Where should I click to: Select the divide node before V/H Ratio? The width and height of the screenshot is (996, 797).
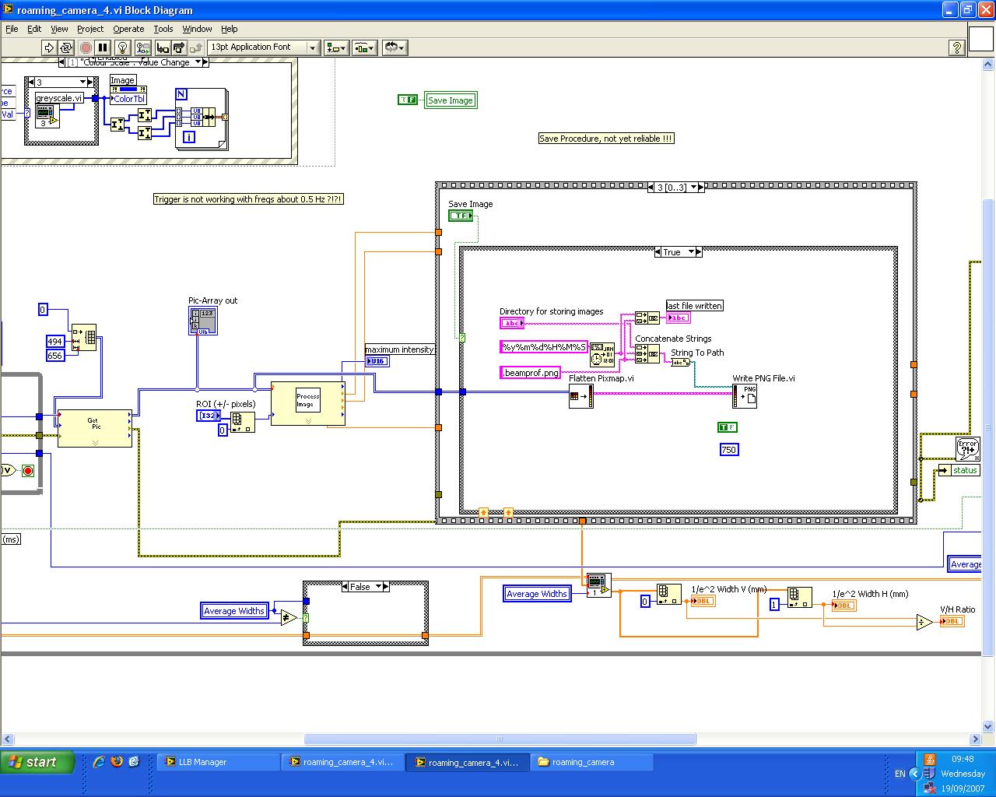[924, 622]
